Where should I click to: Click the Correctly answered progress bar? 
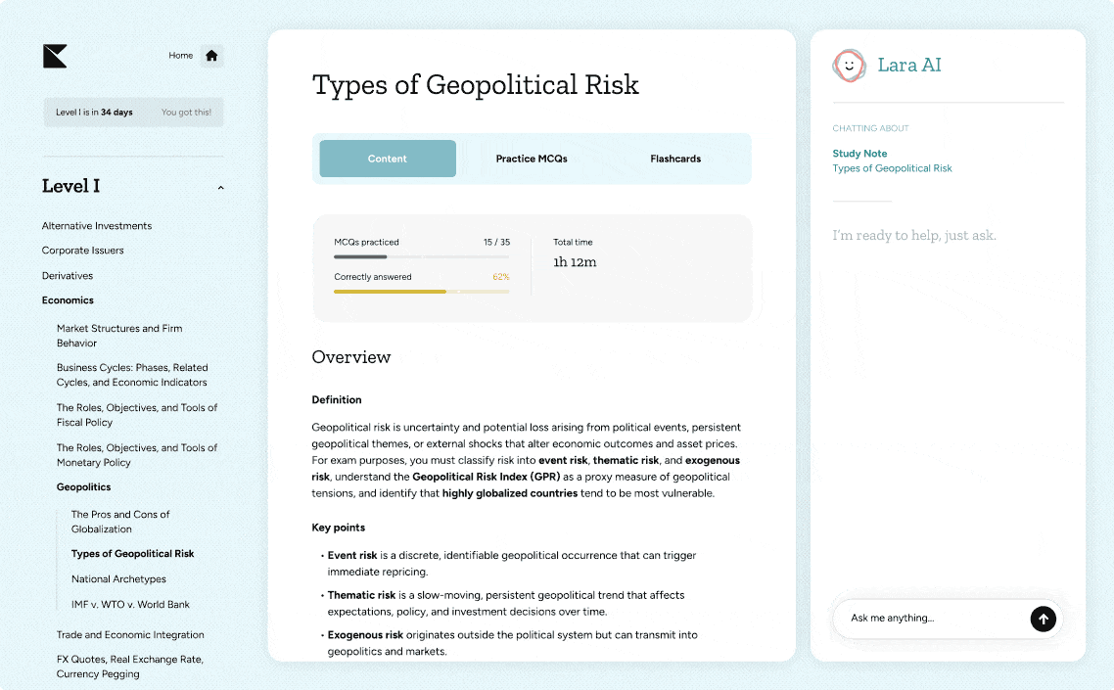421,292
